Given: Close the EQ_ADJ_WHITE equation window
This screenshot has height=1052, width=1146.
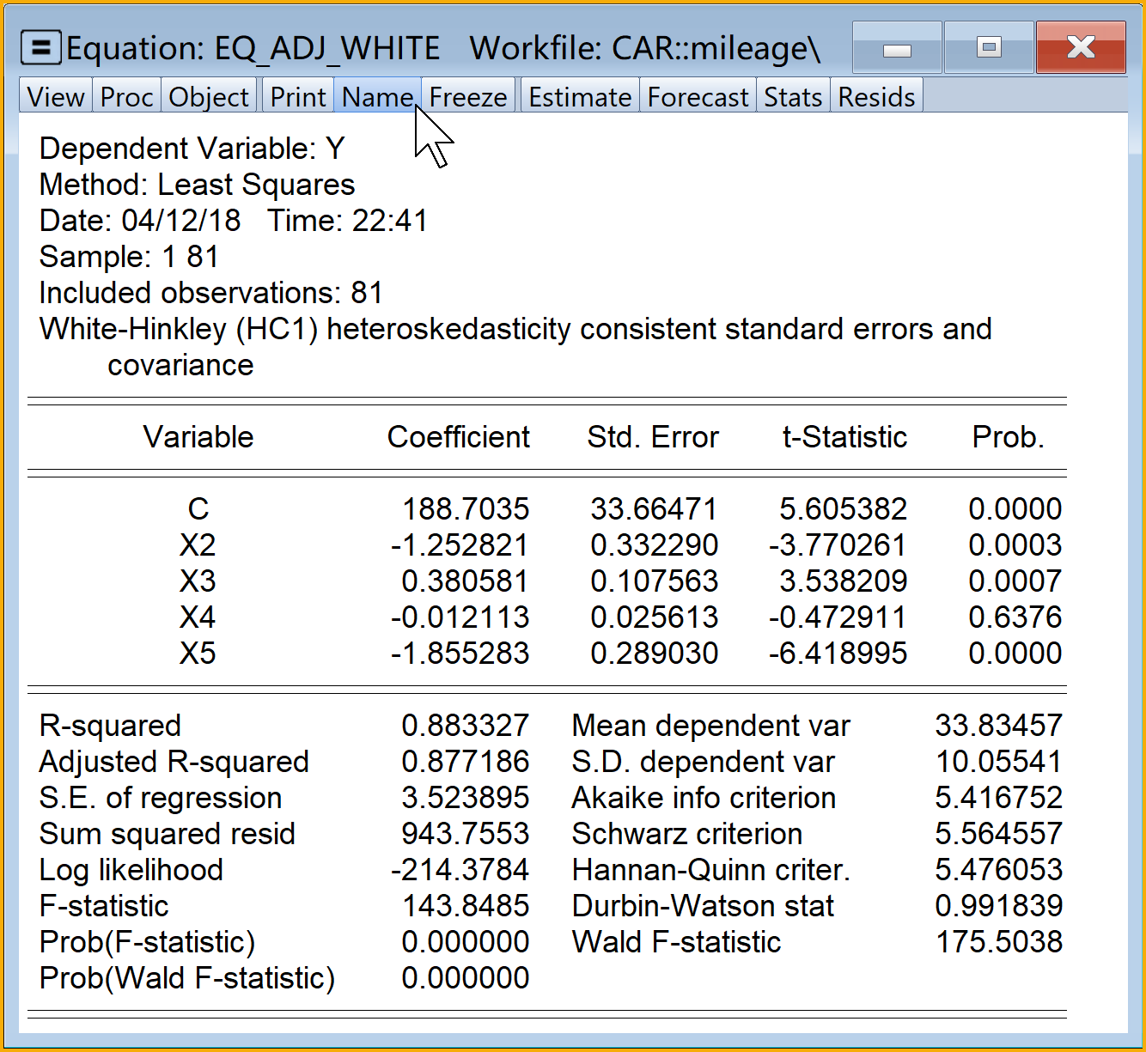Looking at the screenshot, I should tap(1081, 48).
